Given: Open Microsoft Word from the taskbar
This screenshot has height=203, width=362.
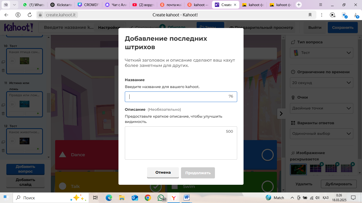Looking at the screenshot, I should [x=187, y=198].
